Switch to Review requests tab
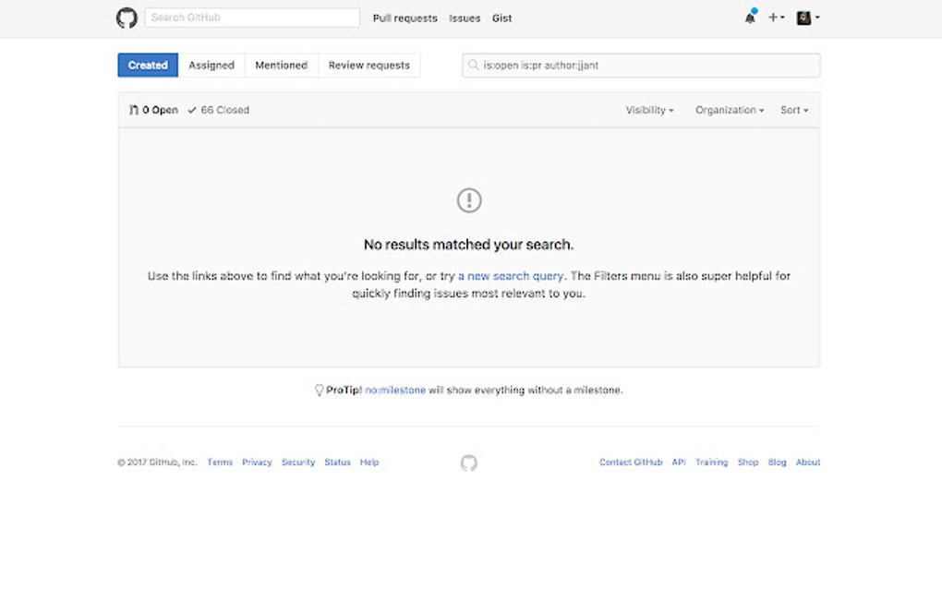This screenshot has height=589, width=942. 368,65
